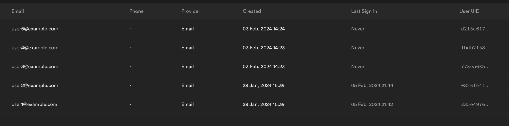Click user5's created date 14:24
Image resolution: width=509 pixels, height=126 pixels.
[264, 29]
